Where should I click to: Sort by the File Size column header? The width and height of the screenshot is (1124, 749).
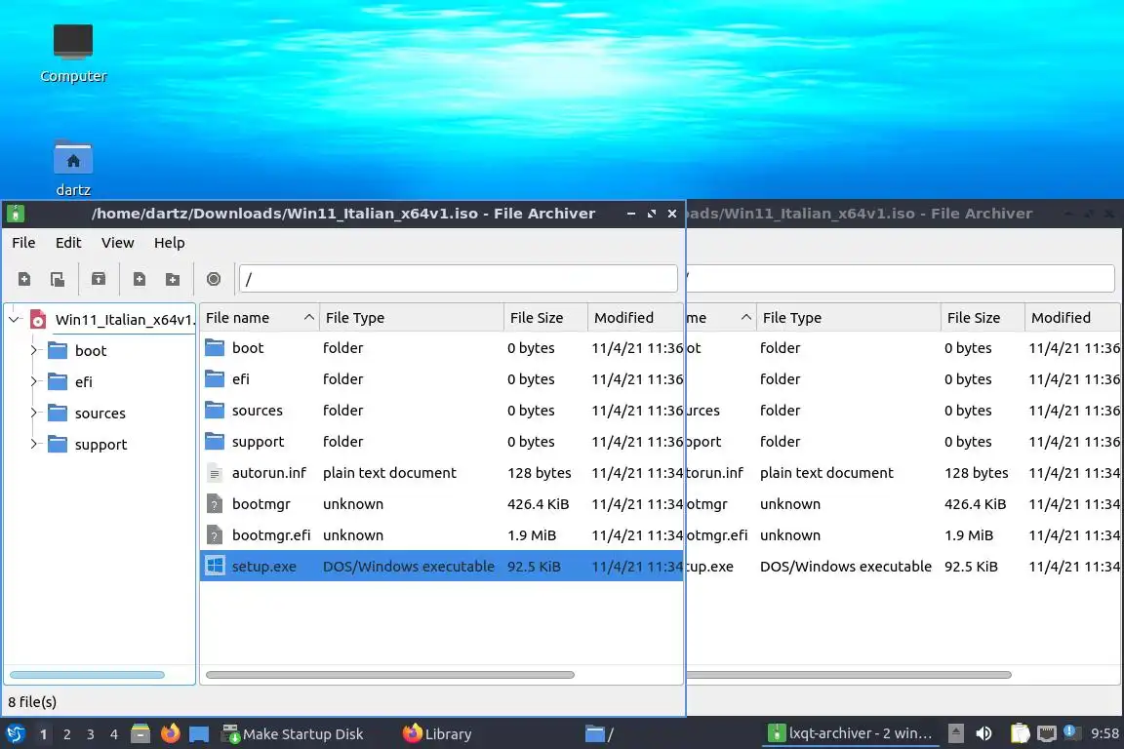(545, 318)
